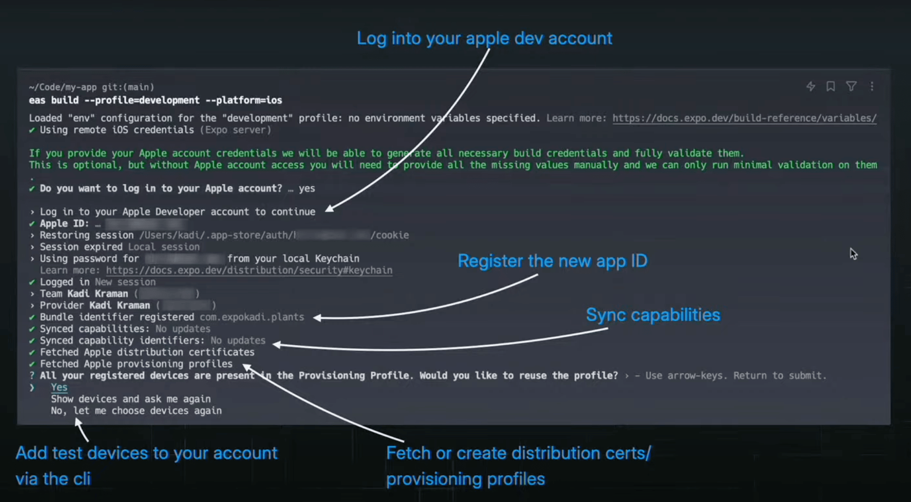The height and width of the screenshot is (502, 911).
Task: Open the docs.expo.dev security keychain link
Action: pyautogui.click(x=249, y=270)
